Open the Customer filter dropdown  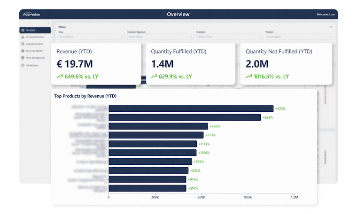[x=230, y=37]
